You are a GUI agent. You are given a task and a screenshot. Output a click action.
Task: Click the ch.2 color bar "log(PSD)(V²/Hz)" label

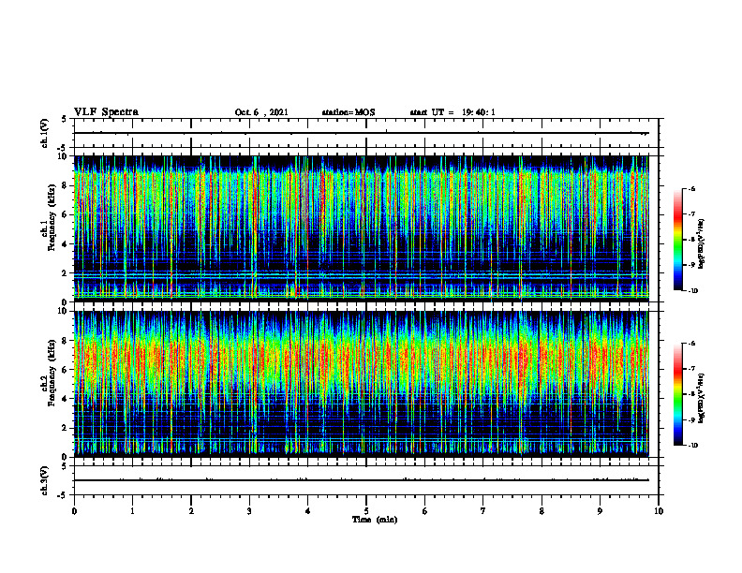[x=702, y=398]
